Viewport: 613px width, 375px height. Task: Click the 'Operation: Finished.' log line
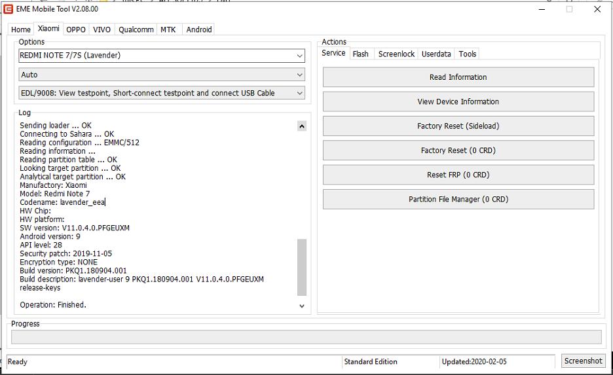tap(53, 305)
